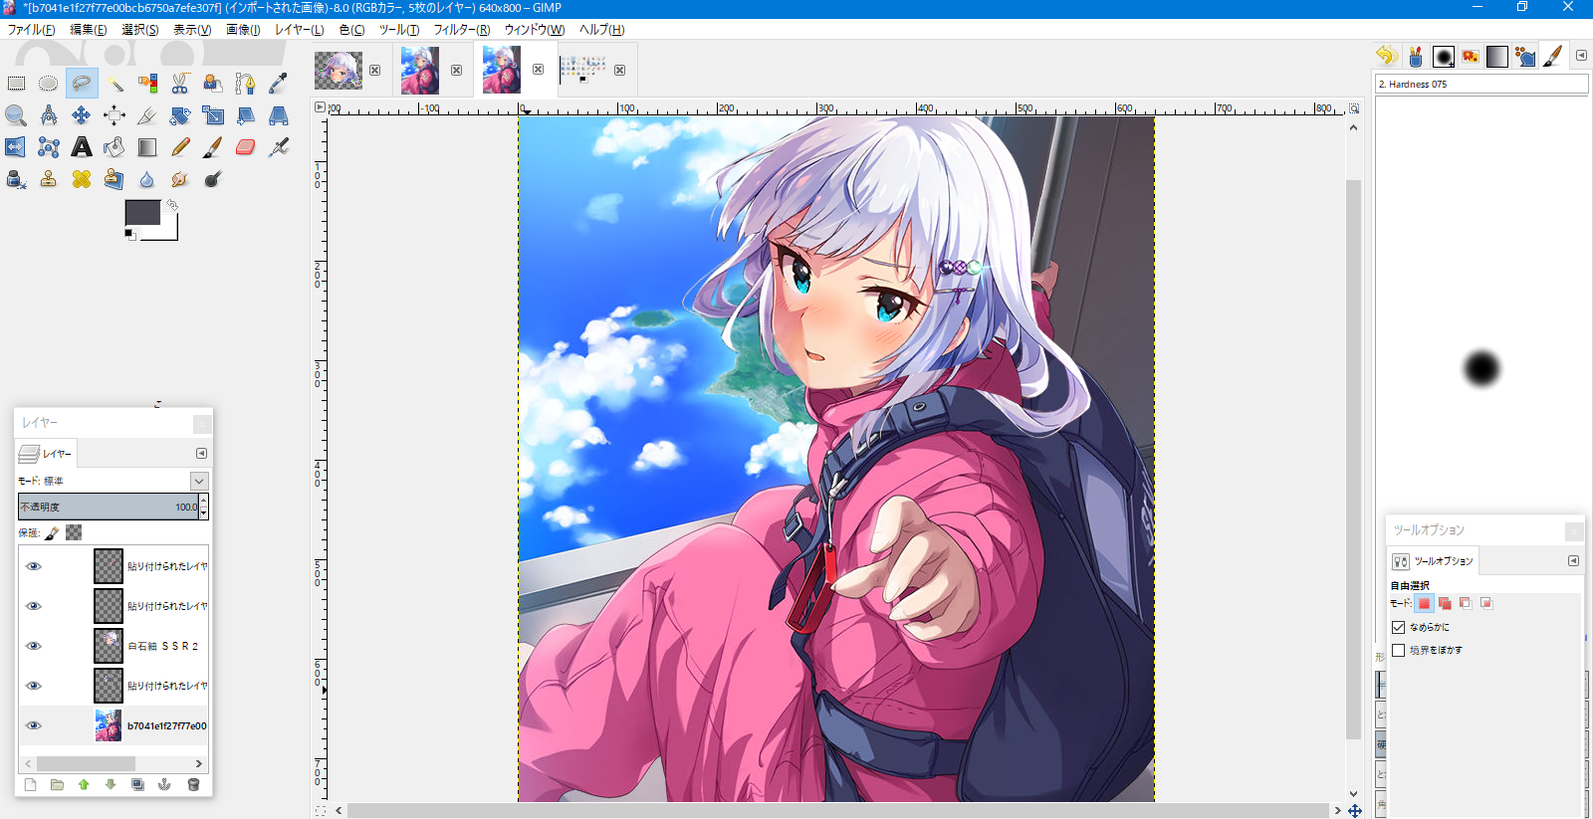Select the Color Picker eyedropper tool

click(279, 84)
